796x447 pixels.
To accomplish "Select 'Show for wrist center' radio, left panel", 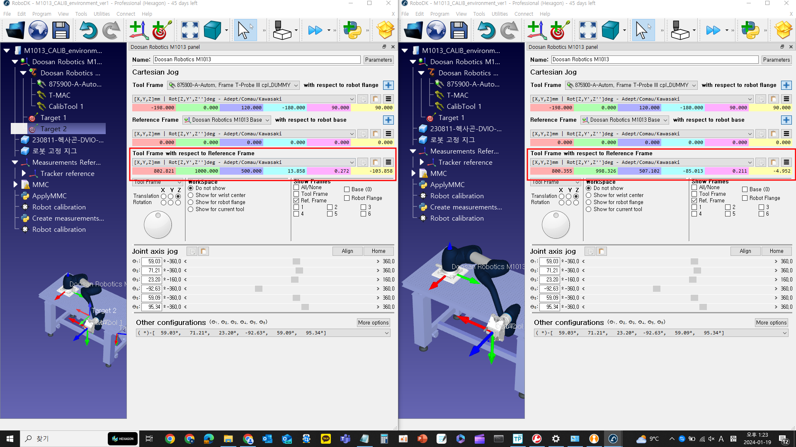I will tap(191, 195).
